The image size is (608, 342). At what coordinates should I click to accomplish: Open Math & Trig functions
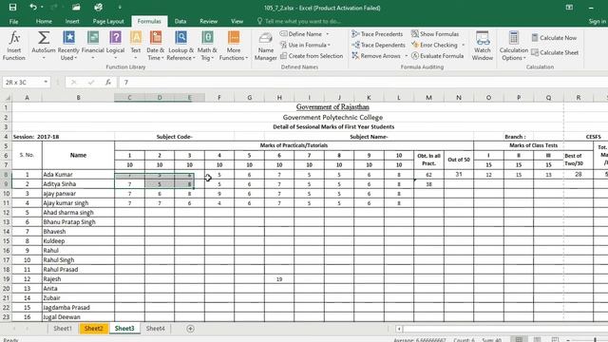207,46
